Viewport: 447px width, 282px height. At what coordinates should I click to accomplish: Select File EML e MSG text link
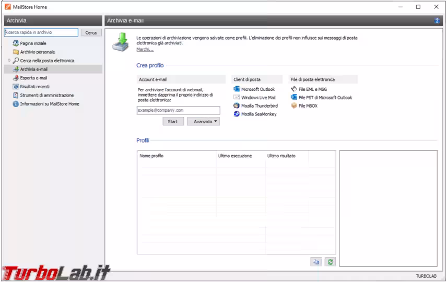tap(313, 89)
